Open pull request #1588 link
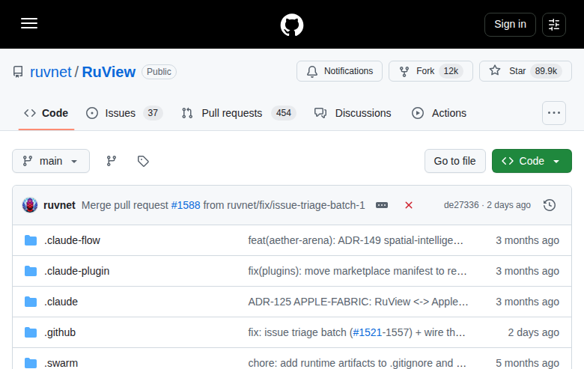This screenshot has width=584, height=369. point(186,205)
